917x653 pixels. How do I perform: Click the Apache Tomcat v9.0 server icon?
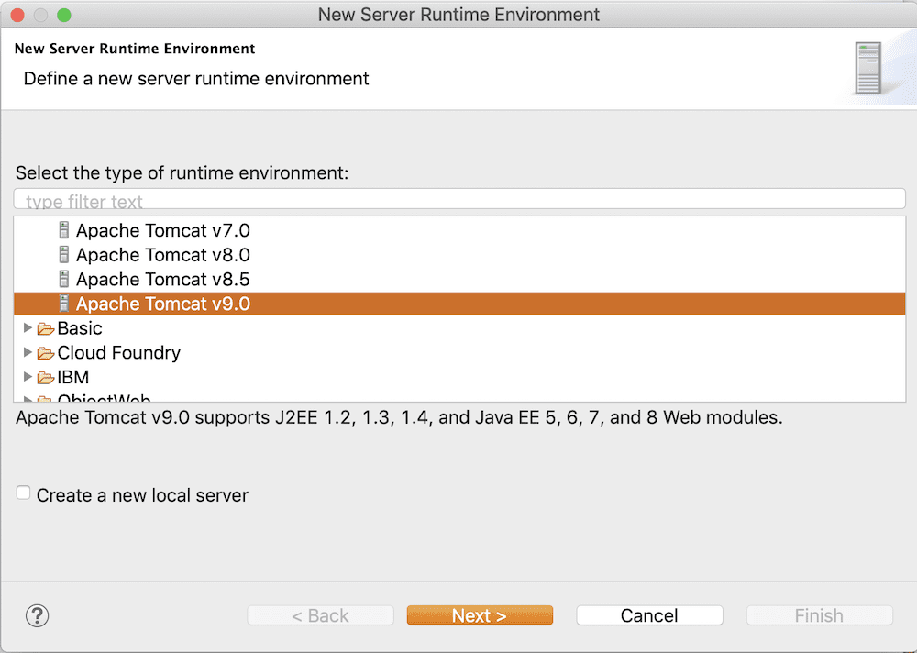64,304
